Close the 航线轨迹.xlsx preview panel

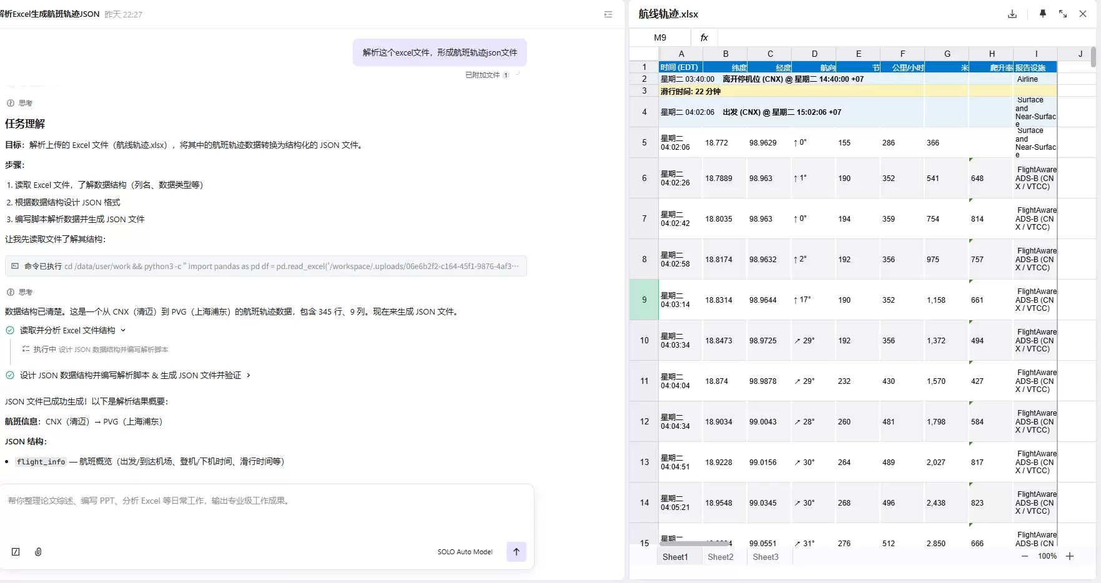pos(1083,14)
